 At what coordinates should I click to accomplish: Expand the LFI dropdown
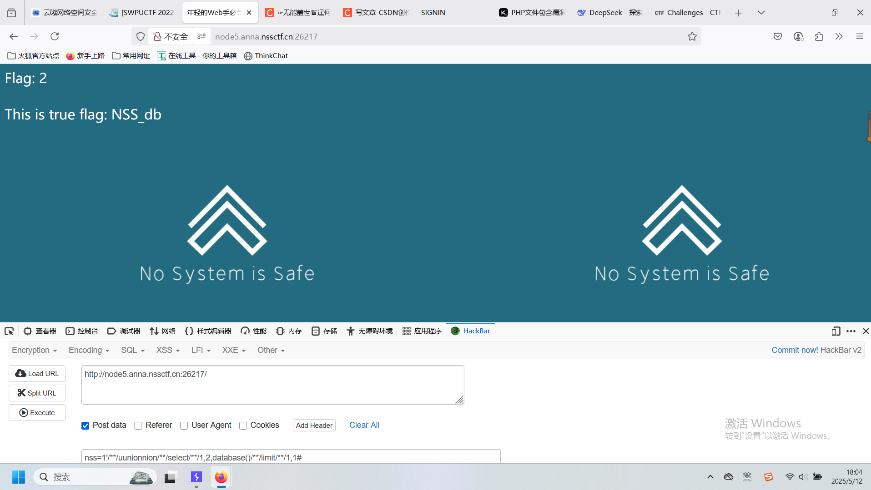pyautogui.click(x=201, y=350)
